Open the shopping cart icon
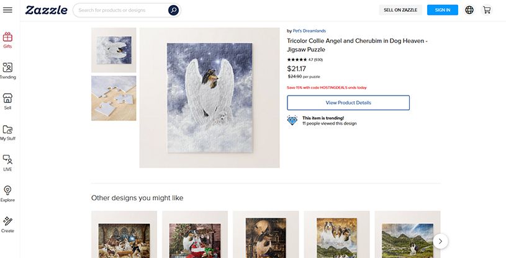Viewport: 506px width, 258px height. pos(487,10)
